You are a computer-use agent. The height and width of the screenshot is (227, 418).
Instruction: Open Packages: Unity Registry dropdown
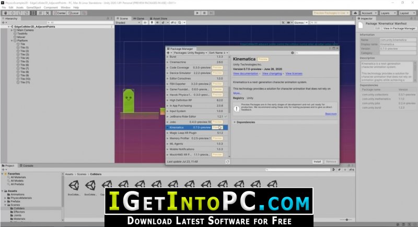[190, 53]
